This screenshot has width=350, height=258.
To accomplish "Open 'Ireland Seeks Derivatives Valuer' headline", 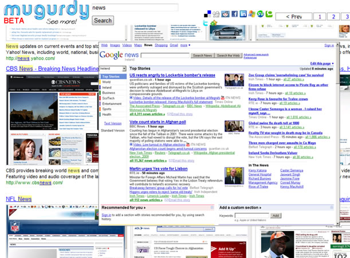I will coord(273,153).
